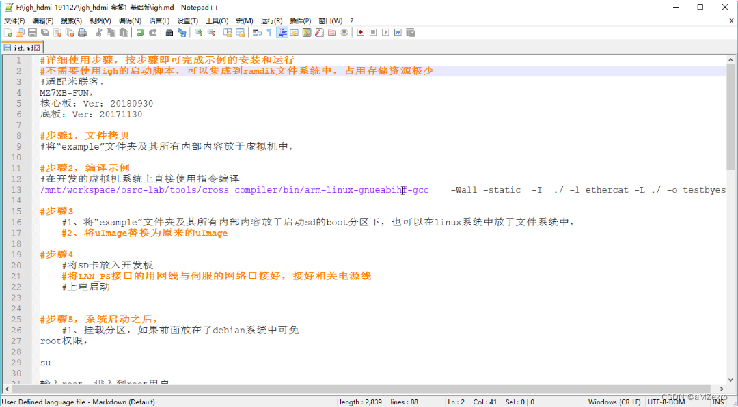Print the document using the printer icon

pos(83,33)
